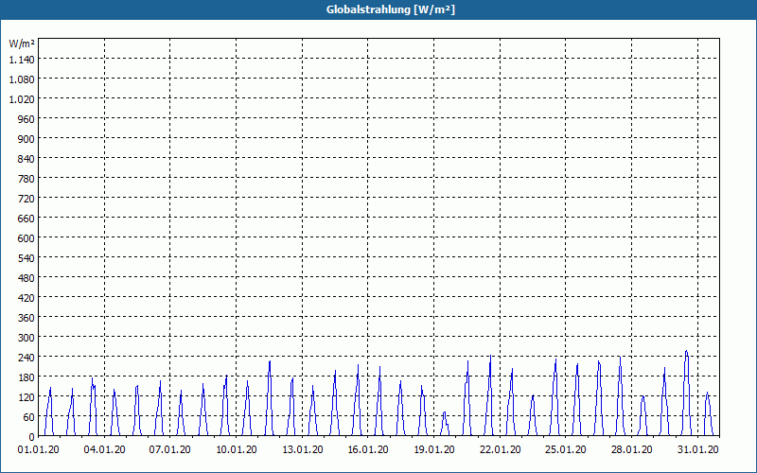Image resolution: width=757 pixels, height=473 pixels.
Task: Select the 16.01.20 date label
Action: (368, 450)
